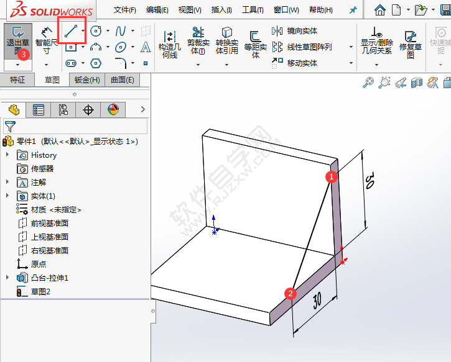Viewport: 451px width, 362px height.
Task: Expand the 凸台-拉伸1 feature node
Action: [x=7, y=278]
